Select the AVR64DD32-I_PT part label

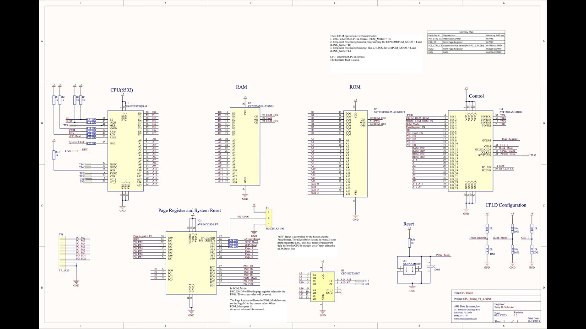(207, 224)
